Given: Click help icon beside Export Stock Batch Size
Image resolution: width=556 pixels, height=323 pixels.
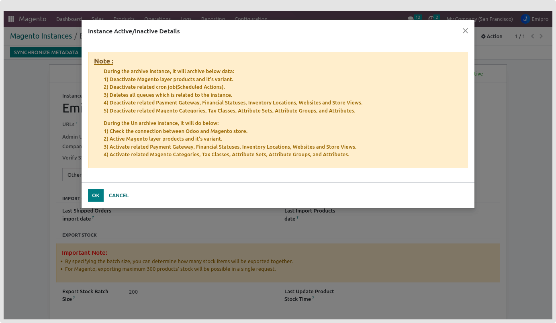Looking at the screenshot, I should point(74,298).
